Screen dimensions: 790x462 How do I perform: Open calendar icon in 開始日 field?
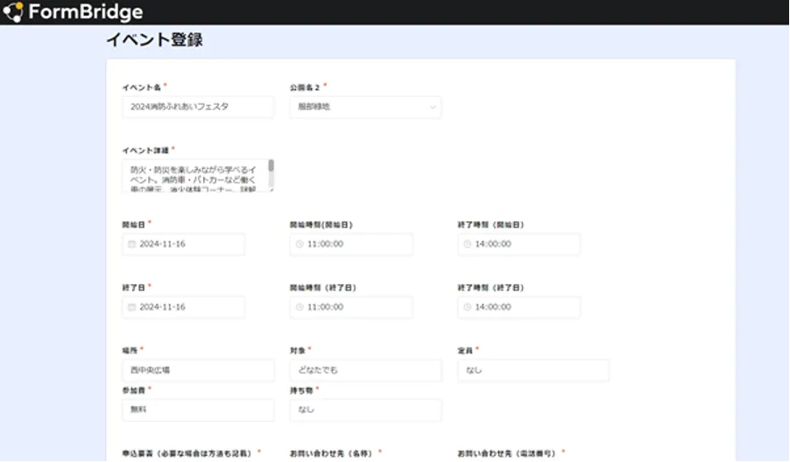[132, 244]
